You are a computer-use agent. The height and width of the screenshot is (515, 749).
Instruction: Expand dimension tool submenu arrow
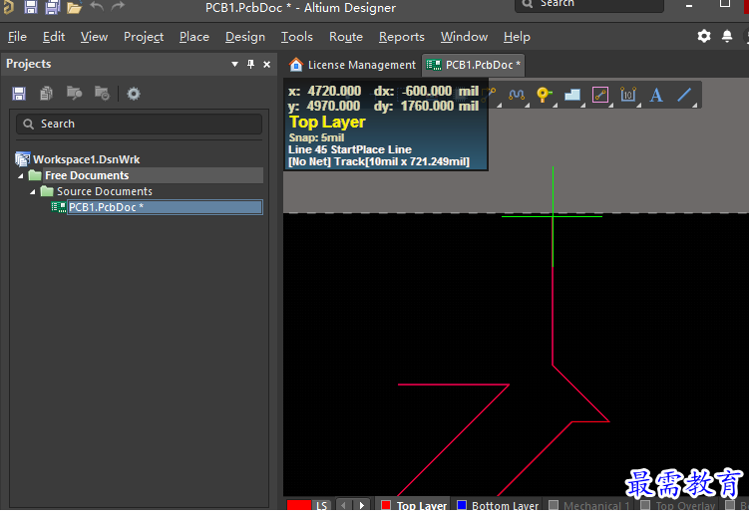coord(639,106)
